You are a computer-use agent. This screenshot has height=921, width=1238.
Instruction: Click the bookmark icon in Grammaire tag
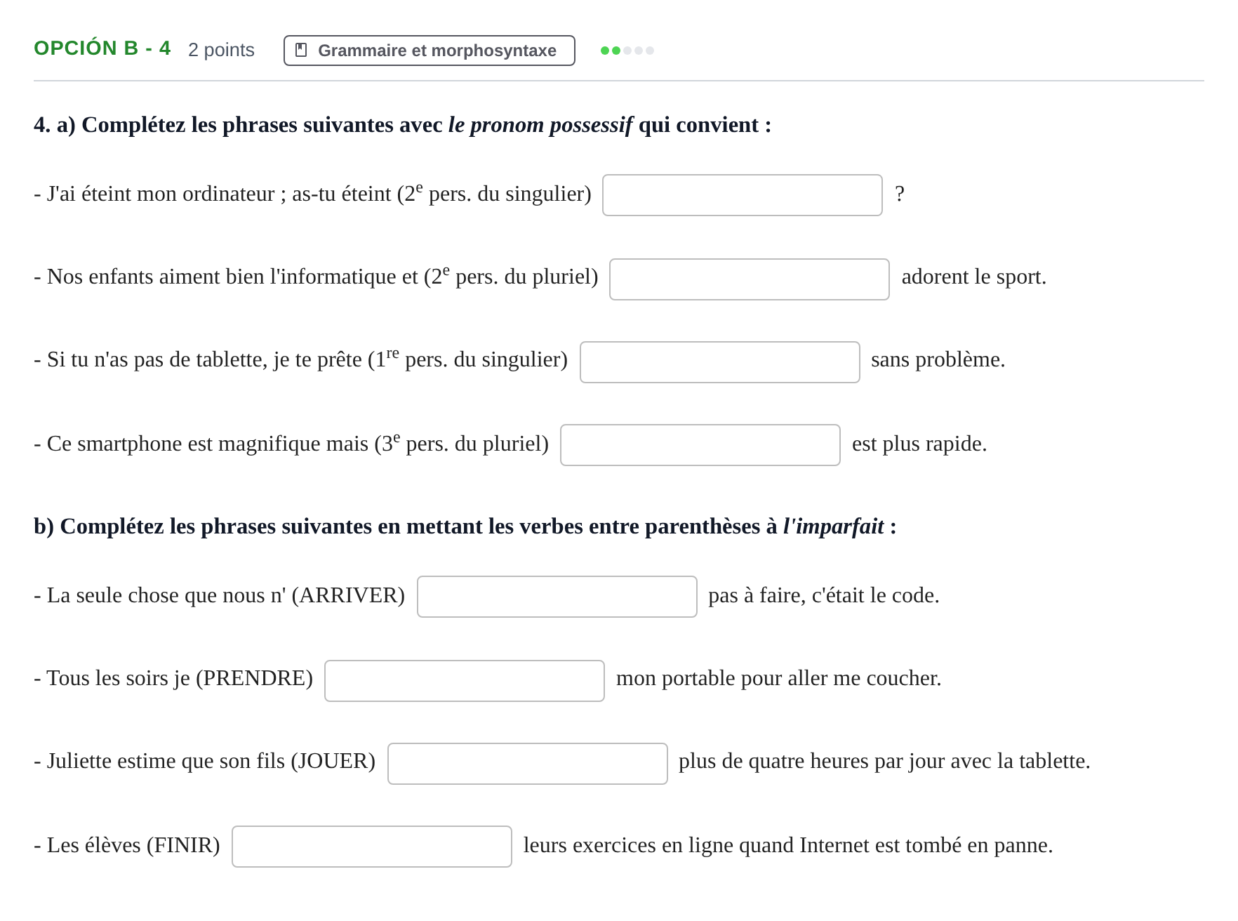(301, 50)
